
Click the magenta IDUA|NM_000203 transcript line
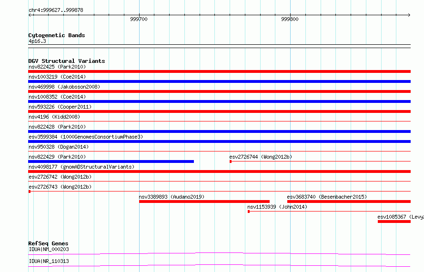pyautogui.click(x=219, y=253)
